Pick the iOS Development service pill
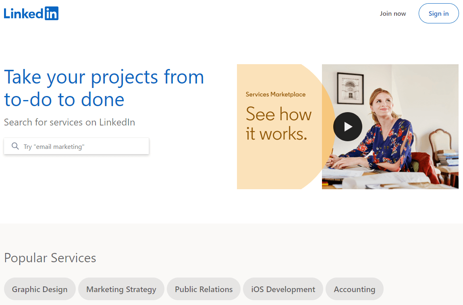 click(x=283, y=289)
